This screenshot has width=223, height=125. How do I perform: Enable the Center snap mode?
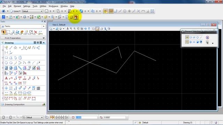pyautogui.click(x=125, y=11)
